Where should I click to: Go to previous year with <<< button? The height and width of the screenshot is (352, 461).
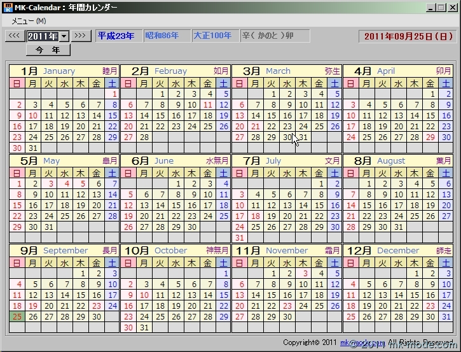coord(14,36)
